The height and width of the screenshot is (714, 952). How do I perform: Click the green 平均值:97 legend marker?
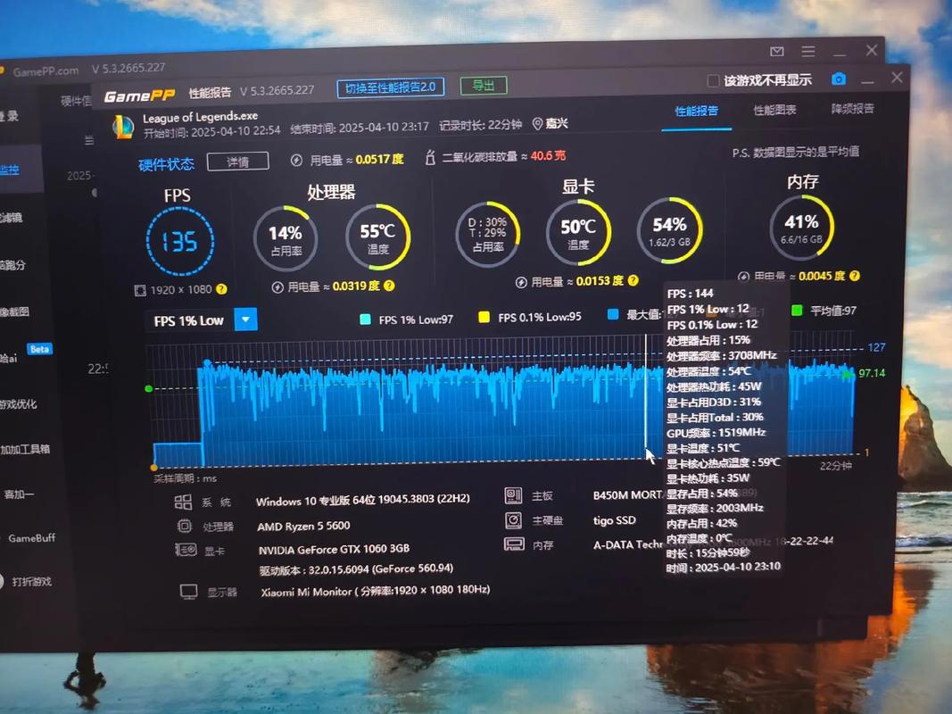pos(797,310)
